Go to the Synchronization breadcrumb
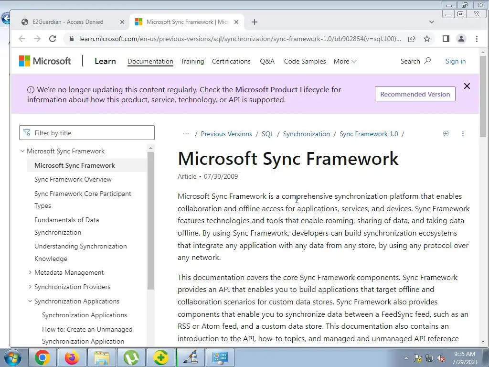 [306, 134]
